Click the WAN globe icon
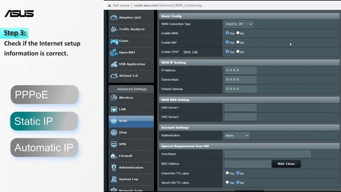 113,121
